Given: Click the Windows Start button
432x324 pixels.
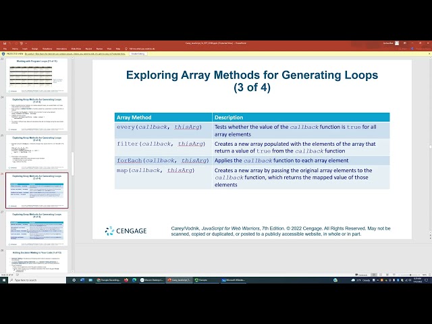Looking at the screenshot, I should pos(4,280).
